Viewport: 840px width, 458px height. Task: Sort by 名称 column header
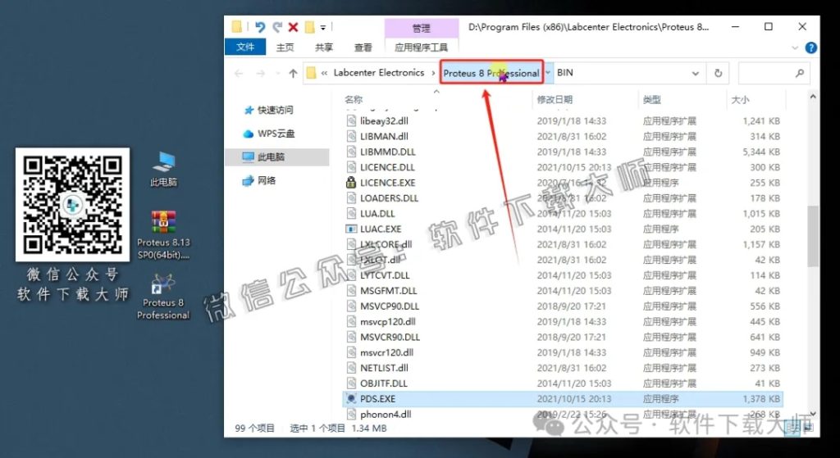(x=354, y=99)
